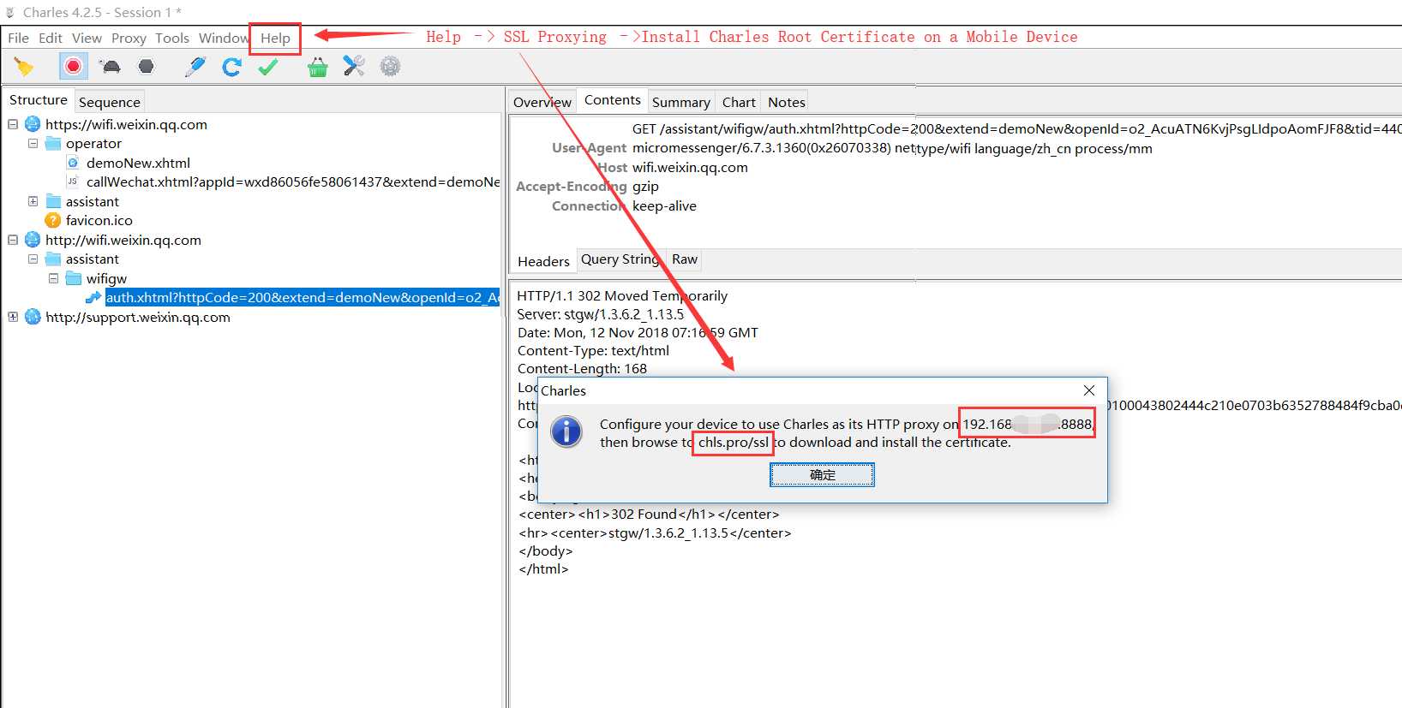This screenshot has height=708, width=1402.
Task: Select the operator folder item
Action: 93,143
